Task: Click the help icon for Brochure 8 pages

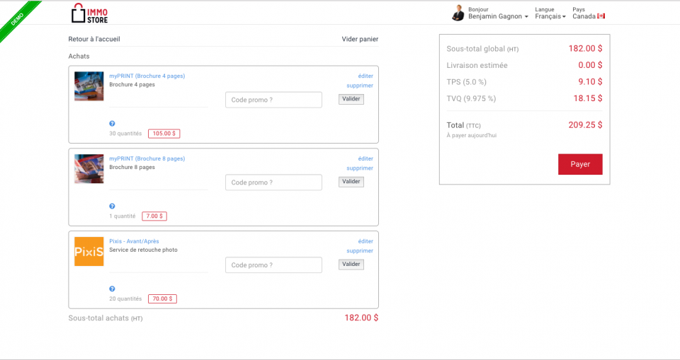Action: click(112, 207)
